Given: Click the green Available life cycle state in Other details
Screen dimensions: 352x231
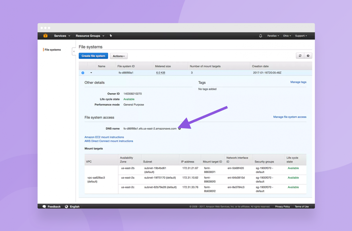Looking at the screenshot, I should 129,99.
